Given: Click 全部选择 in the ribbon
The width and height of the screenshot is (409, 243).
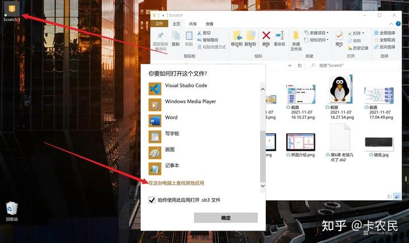Looking at the screenshot, I should (385, 33).
